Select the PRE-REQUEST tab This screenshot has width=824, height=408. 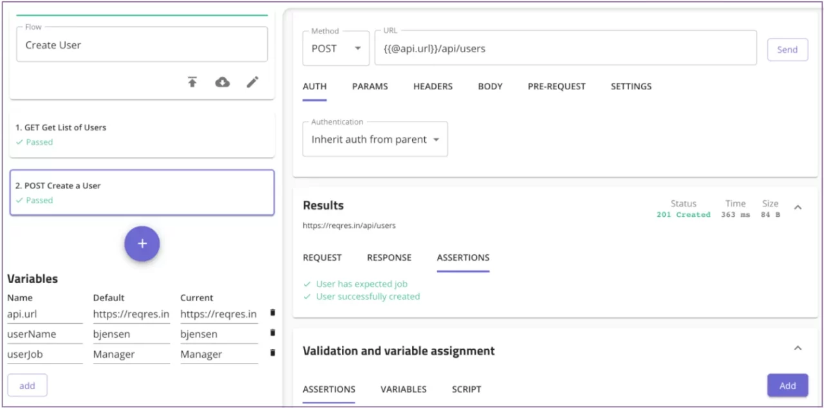pyautogui.click(x=556, y=86)
